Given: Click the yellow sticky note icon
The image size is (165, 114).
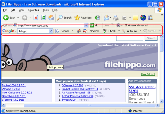Looking at the screenshot, I should click(x=136, y=18).
